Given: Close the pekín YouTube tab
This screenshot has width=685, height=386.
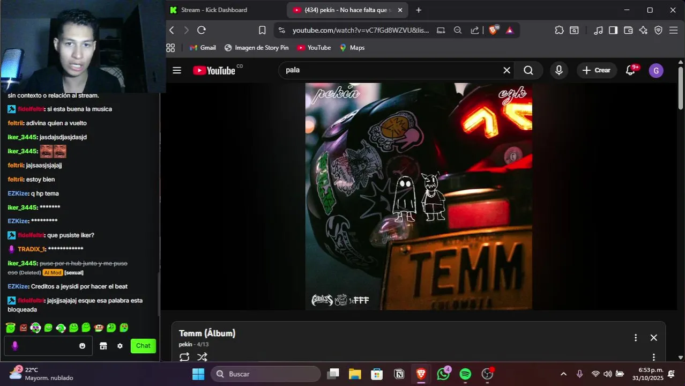Looking at the screenshot, I should click(401, 10).
